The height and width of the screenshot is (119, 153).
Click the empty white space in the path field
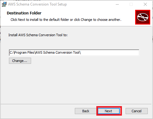[x=110, y=53]
